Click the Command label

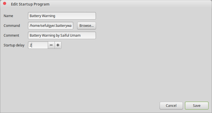tap(12, 26)
